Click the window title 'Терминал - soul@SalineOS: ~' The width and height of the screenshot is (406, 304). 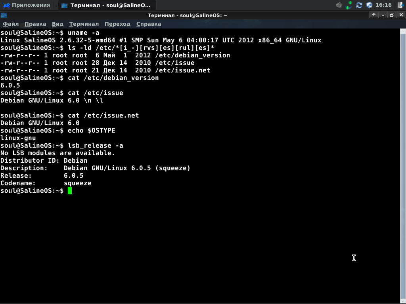coord(188,15)
